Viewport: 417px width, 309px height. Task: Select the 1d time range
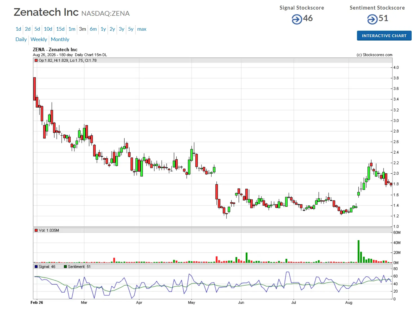[x=18, y=29]
